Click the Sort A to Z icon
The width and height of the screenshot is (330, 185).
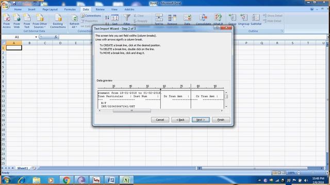point(107,17)
